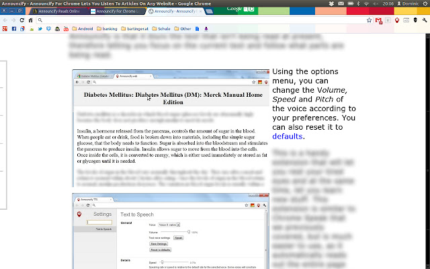Open the YouTube bookmark

(x=66, y=28)
